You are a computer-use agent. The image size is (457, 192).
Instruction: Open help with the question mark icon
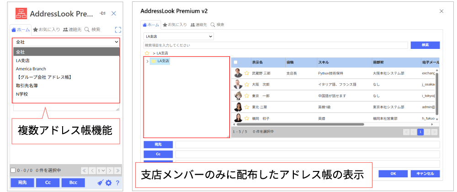(117, 183)
